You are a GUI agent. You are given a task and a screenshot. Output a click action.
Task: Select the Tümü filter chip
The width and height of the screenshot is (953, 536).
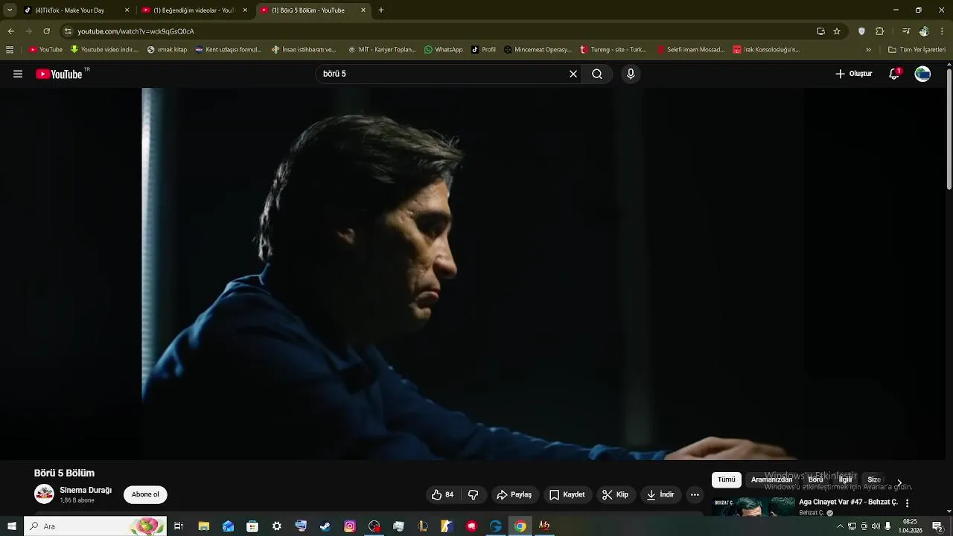726,480
